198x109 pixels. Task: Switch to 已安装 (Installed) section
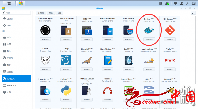tap(10, 19)
